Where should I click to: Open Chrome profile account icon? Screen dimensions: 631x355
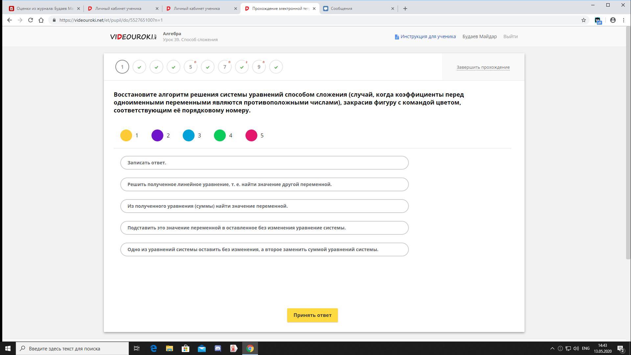pyautogui.click(x=613, y=20)
